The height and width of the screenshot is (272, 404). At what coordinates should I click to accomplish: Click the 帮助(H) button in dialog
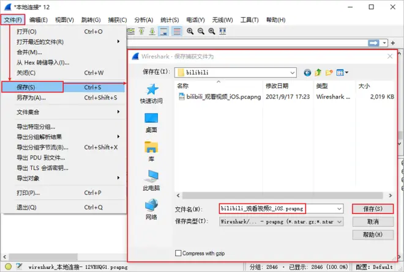(373, 235)
